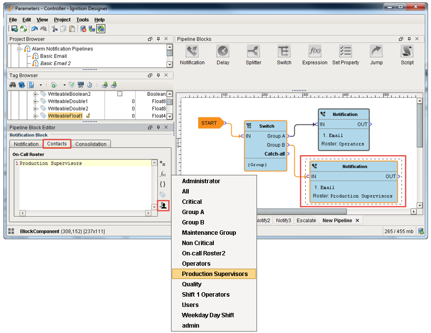Image resolution: width=431 pixels, height=333 pixels.
Task: Select Basic Email 2 pipeline in Project Browser
Action: coord(55,63)
